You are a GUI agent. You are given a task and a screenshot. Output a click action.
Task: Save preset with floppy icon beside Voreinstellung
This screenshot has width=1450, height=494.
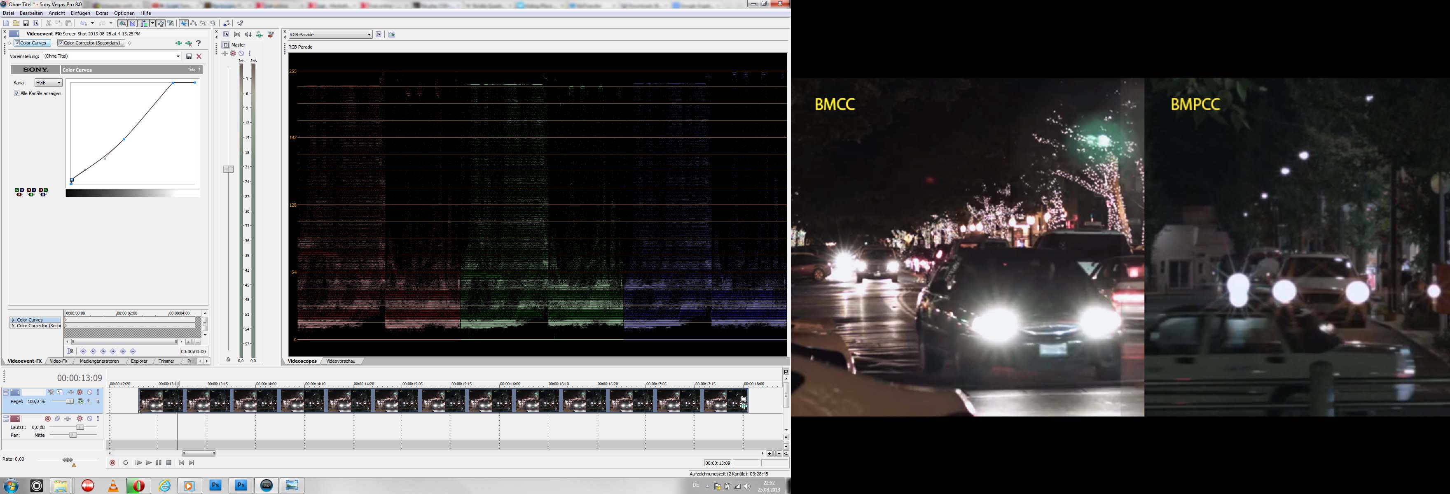(189, 56)
